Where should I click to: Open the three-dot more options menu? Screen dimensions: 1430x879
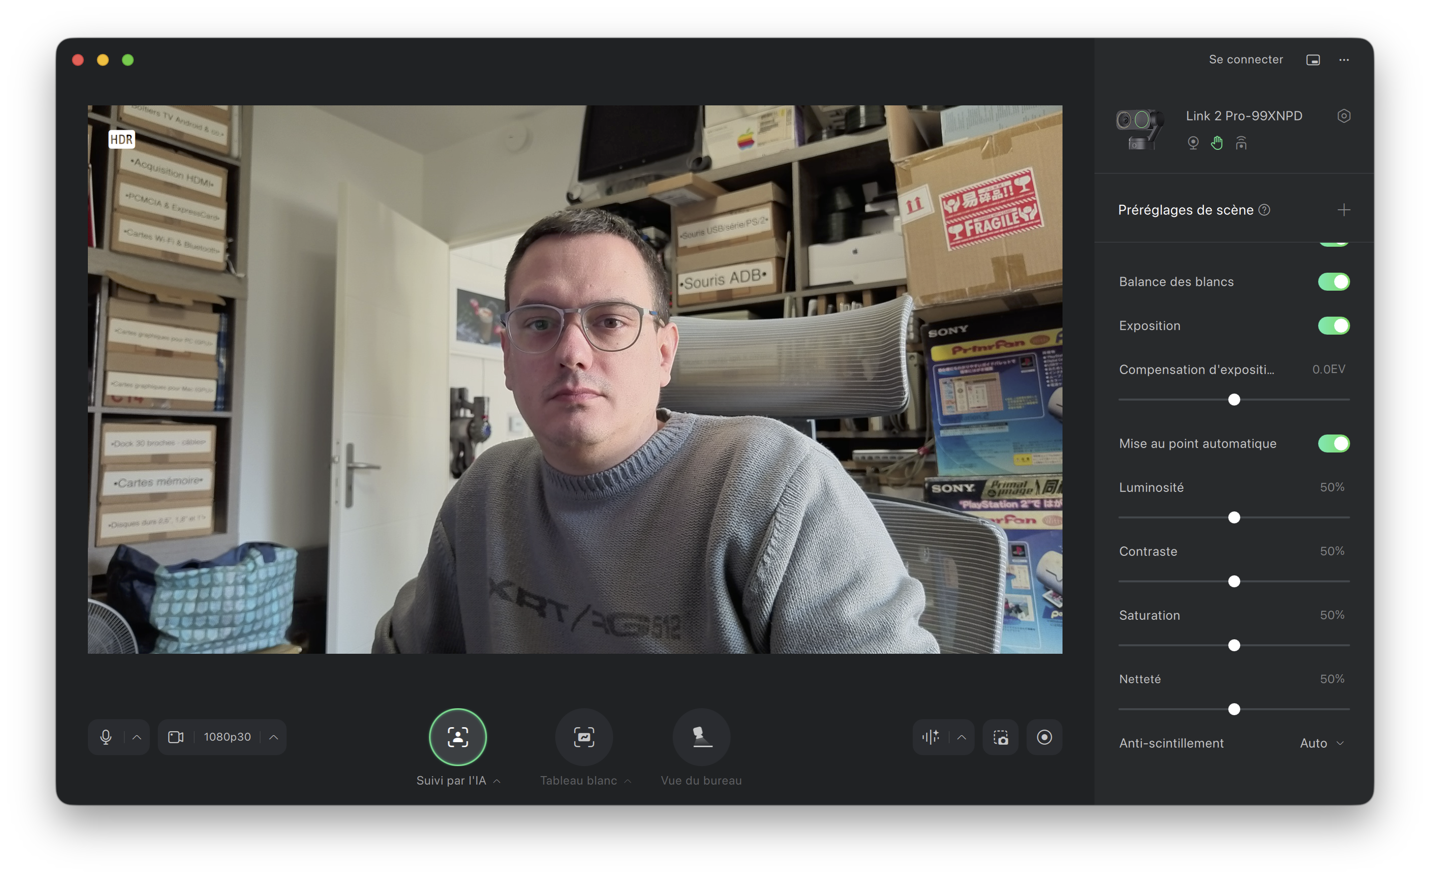tap(1344, 60)
